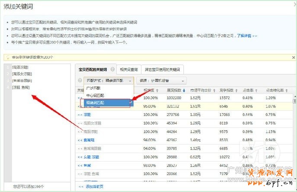Viewport: 297px width, 192px height.
Task: Click the 点击率 column header
Action: coord(248,90)
